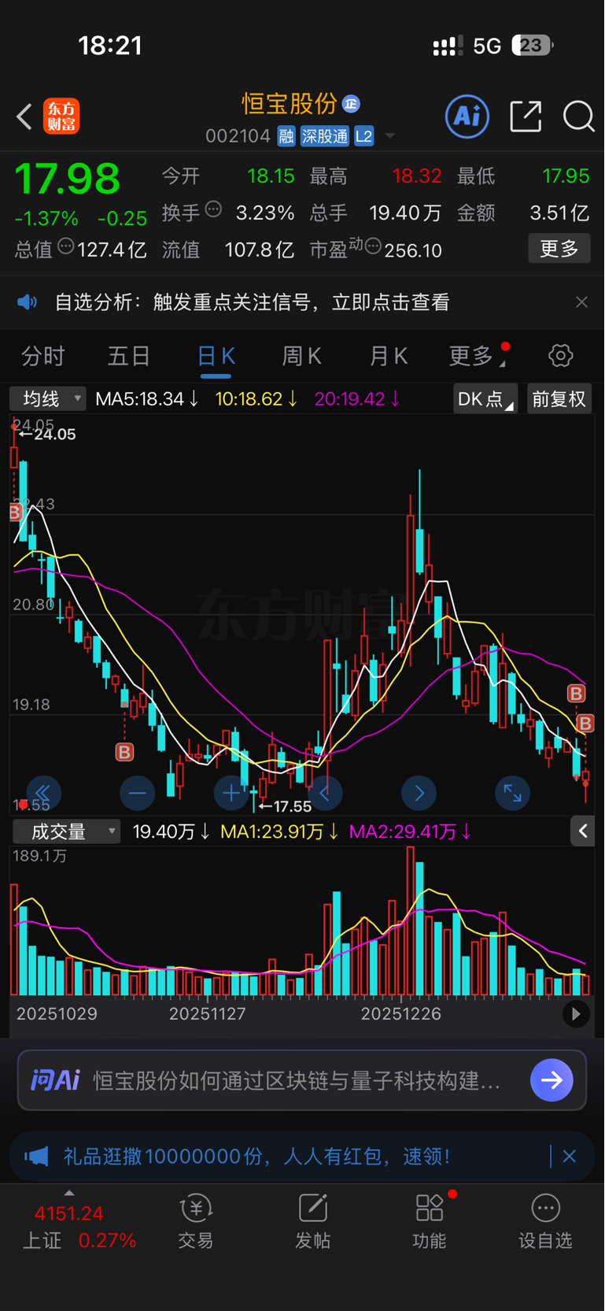The width and height of the screenshot is (605, 1311).
Task: Close the promotion banner
Action: 570,1156
